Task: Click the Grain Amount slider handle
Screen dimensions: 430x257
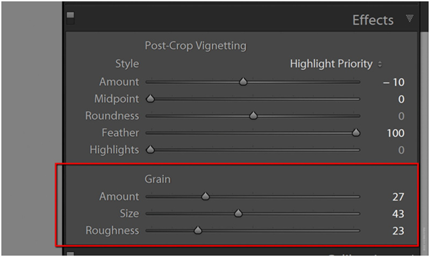Action: point(205,196)
